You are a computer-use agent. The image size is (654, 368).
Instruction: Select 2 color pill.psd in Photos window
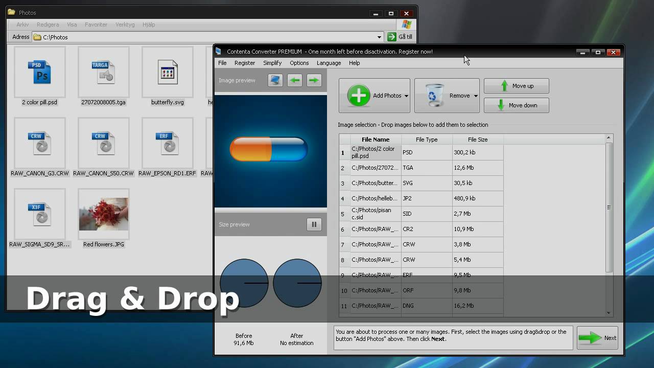click(40, 77)
